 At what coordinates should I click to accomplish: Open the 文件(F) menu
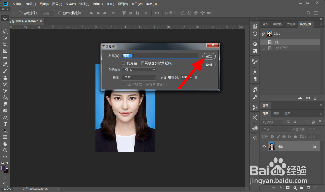pyautogui.click(x=18, y=4)
